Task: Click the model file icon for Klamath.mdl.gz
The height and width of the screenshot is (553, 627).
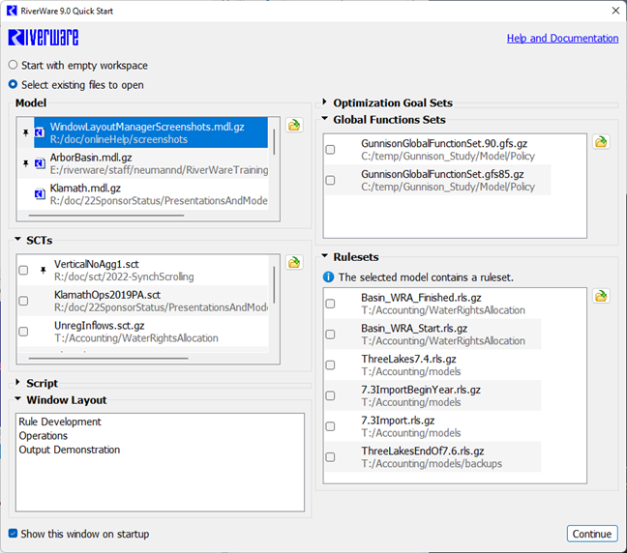Action: 40,194
